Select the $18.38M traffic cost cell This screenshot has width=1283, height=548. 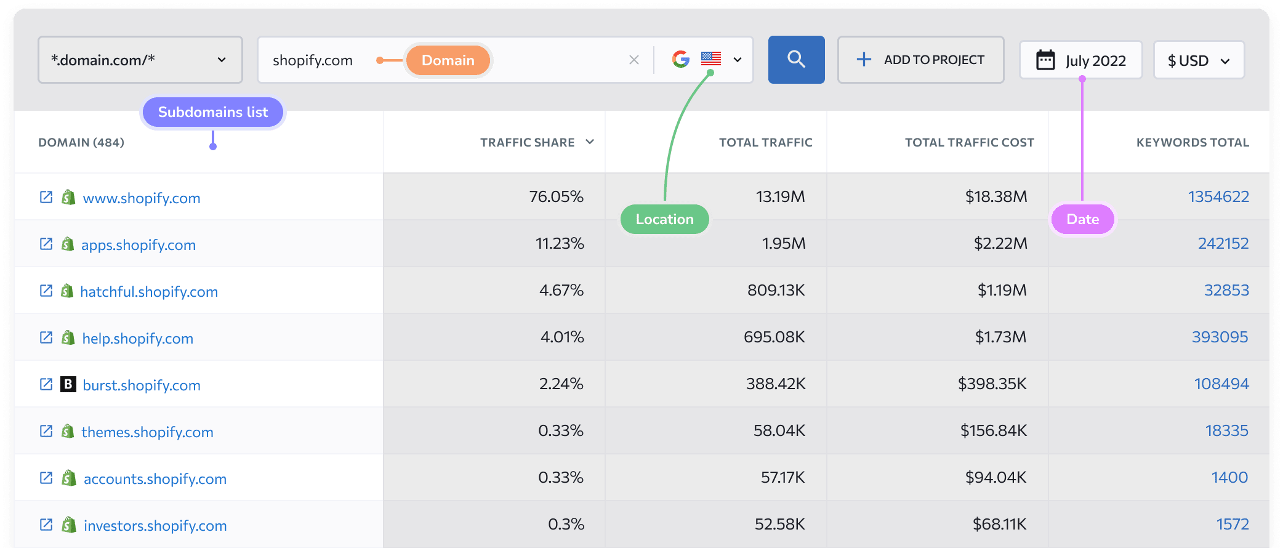pyautogui.click(x=938, y=196)
